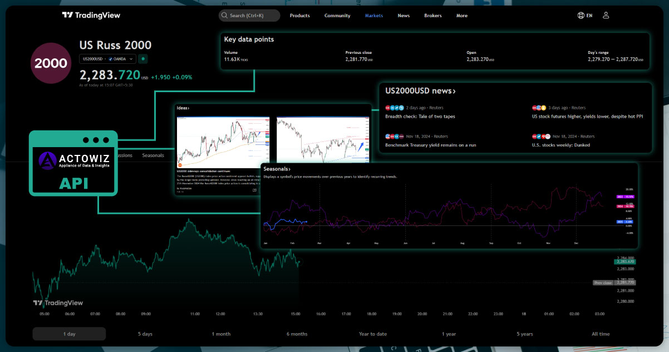The height and width of the screenshot is (352, 669).
Task: Open the Brokers menu
Action: (x=433, y=16)
